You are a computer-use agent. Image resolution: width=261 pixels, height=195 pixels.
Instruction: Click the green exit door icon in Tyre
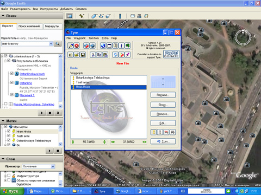coord(128,45)
